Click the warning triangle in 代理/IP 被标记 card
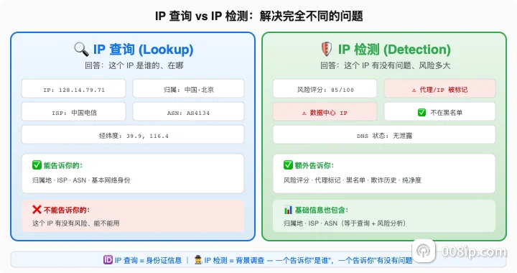This screenshot has height=273, width=517. tap(414, 90)
